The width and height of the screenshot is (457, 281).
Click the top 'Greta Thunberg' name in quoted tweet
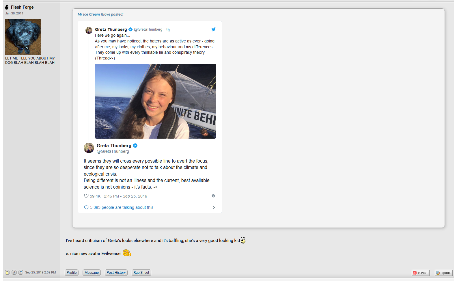coord(111,29)
